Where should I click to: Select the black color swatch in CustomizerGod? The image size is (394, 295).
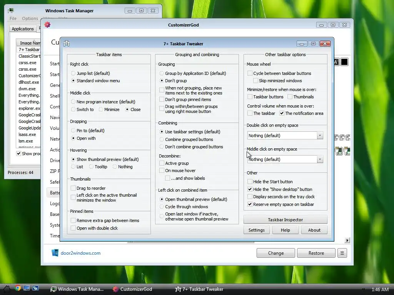344,62
